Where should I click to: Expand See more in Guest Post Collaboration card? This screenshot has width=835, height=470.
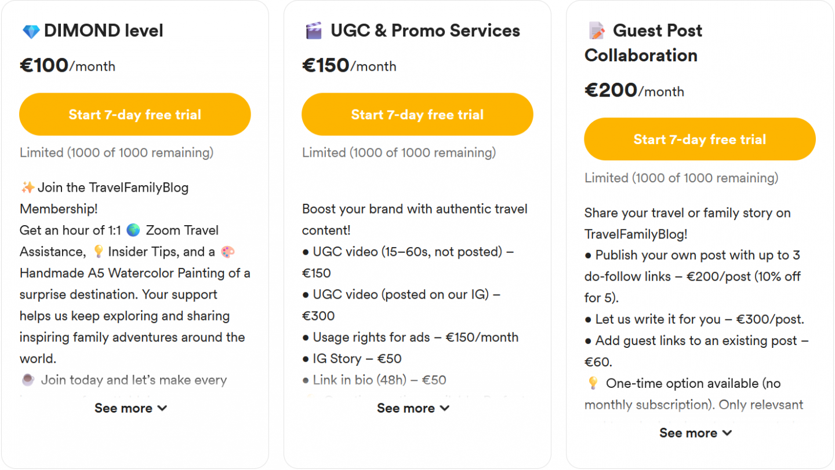click(695, 433)
